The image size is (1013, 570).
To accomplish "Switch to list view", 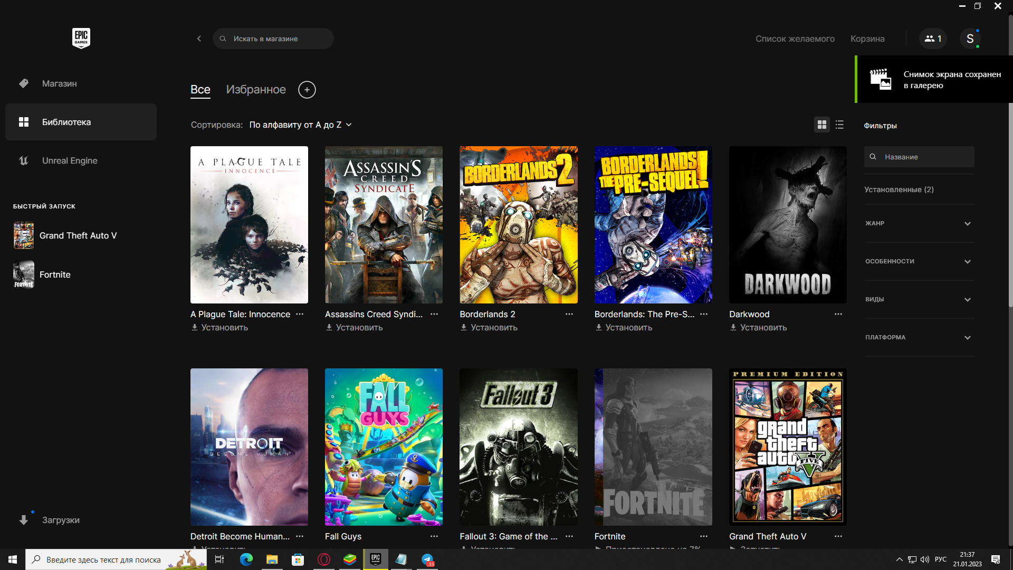I will point(840,125).
